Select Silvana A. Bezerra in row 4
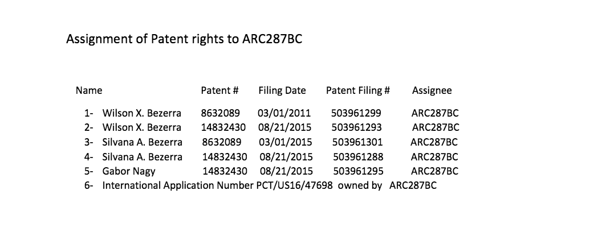 (142, 156)
